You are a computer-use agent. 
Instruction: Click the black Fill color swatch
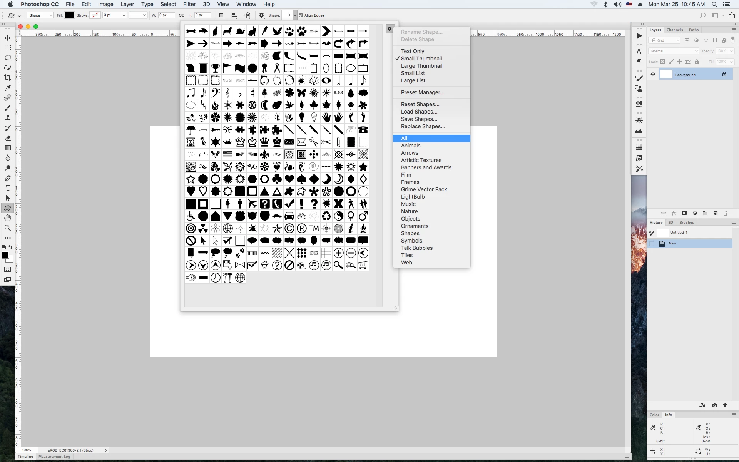tap(69, 15)
